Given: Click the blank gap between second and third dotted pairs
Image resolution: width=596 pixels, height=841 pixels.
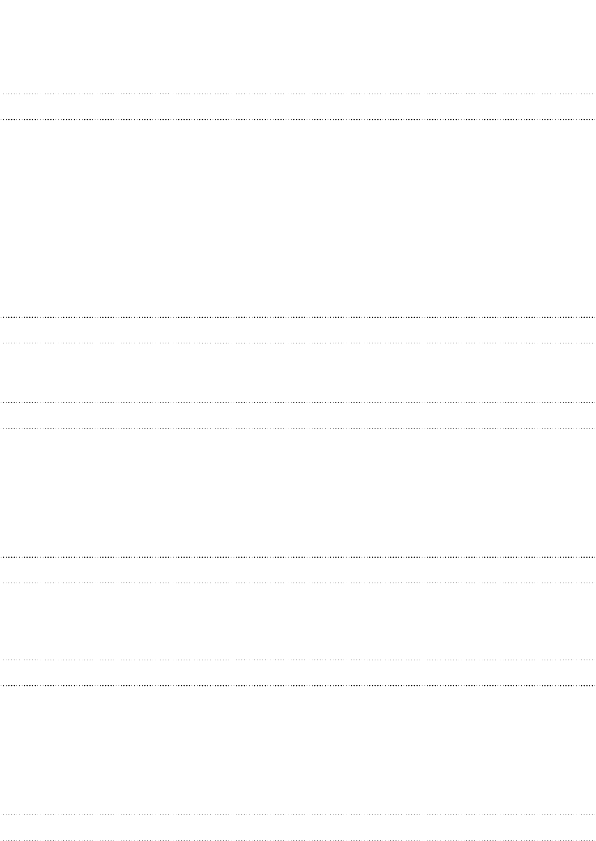Looking at the screenshot, I should tap(298, 373).
